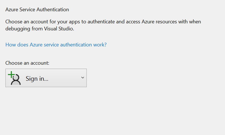Expand the account dropdown via its chevron arrow
Viewport: 225px width, 135px height.
(x=83, y=78)
